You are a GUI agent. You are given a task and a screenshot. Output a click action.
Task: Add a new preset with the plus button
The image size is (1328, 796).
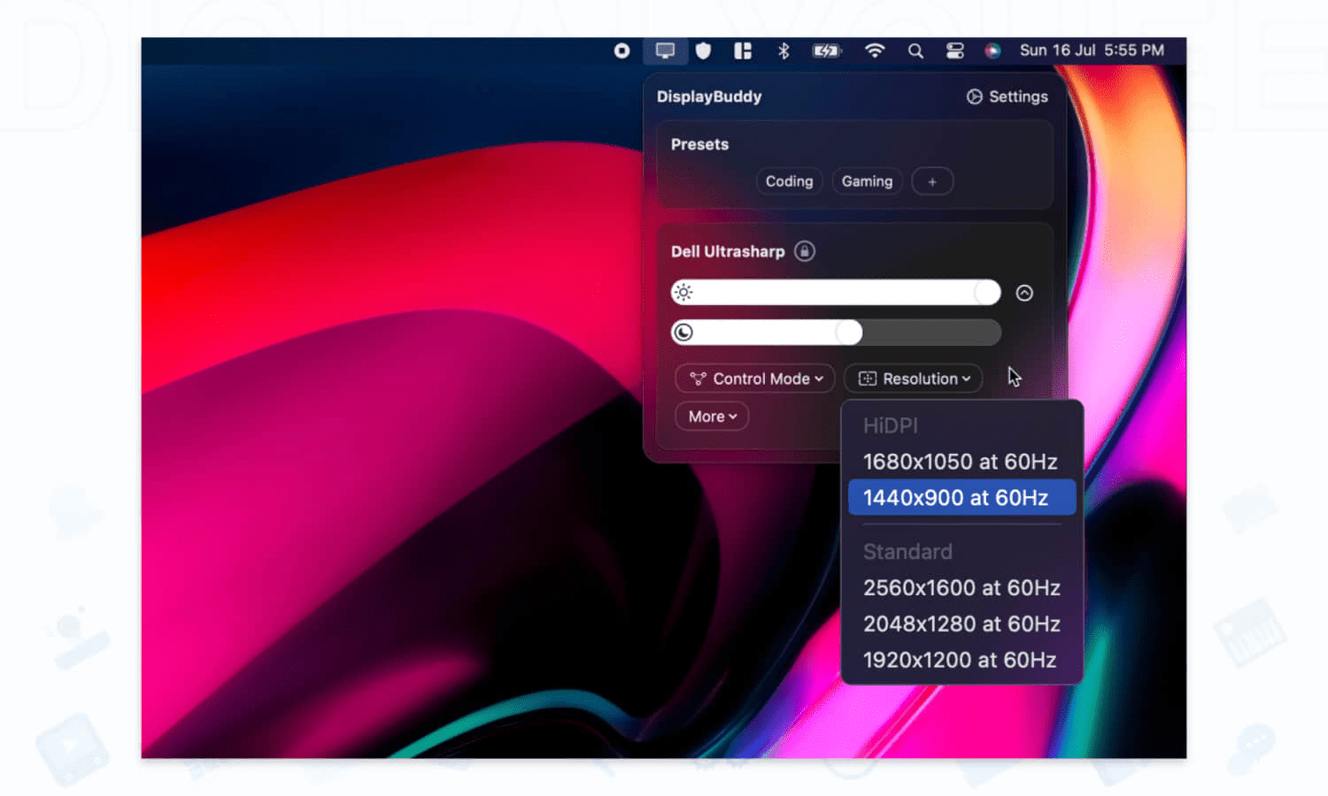[932, 181]
